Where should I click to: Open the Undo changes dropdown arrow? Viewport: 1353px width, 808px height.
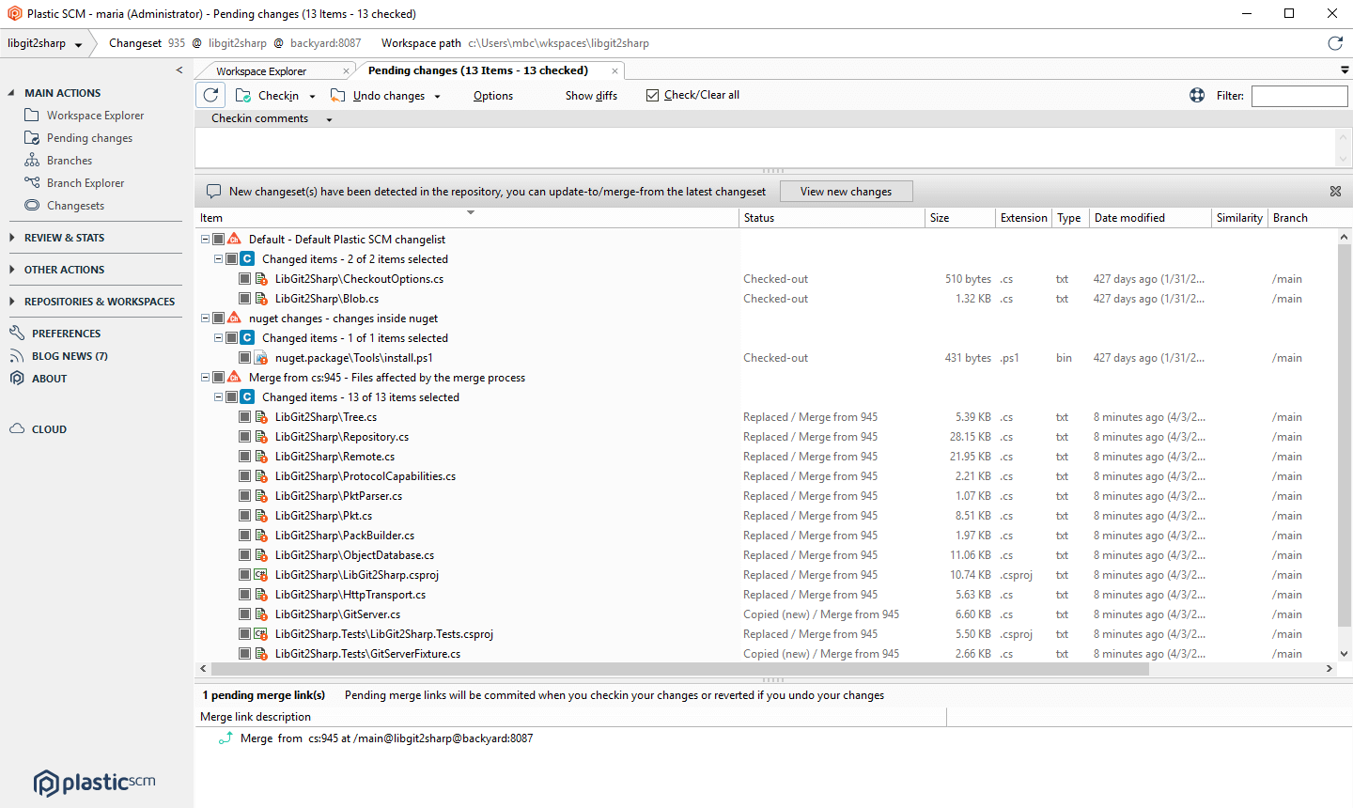pyautogui.click(x=438, y=97)
